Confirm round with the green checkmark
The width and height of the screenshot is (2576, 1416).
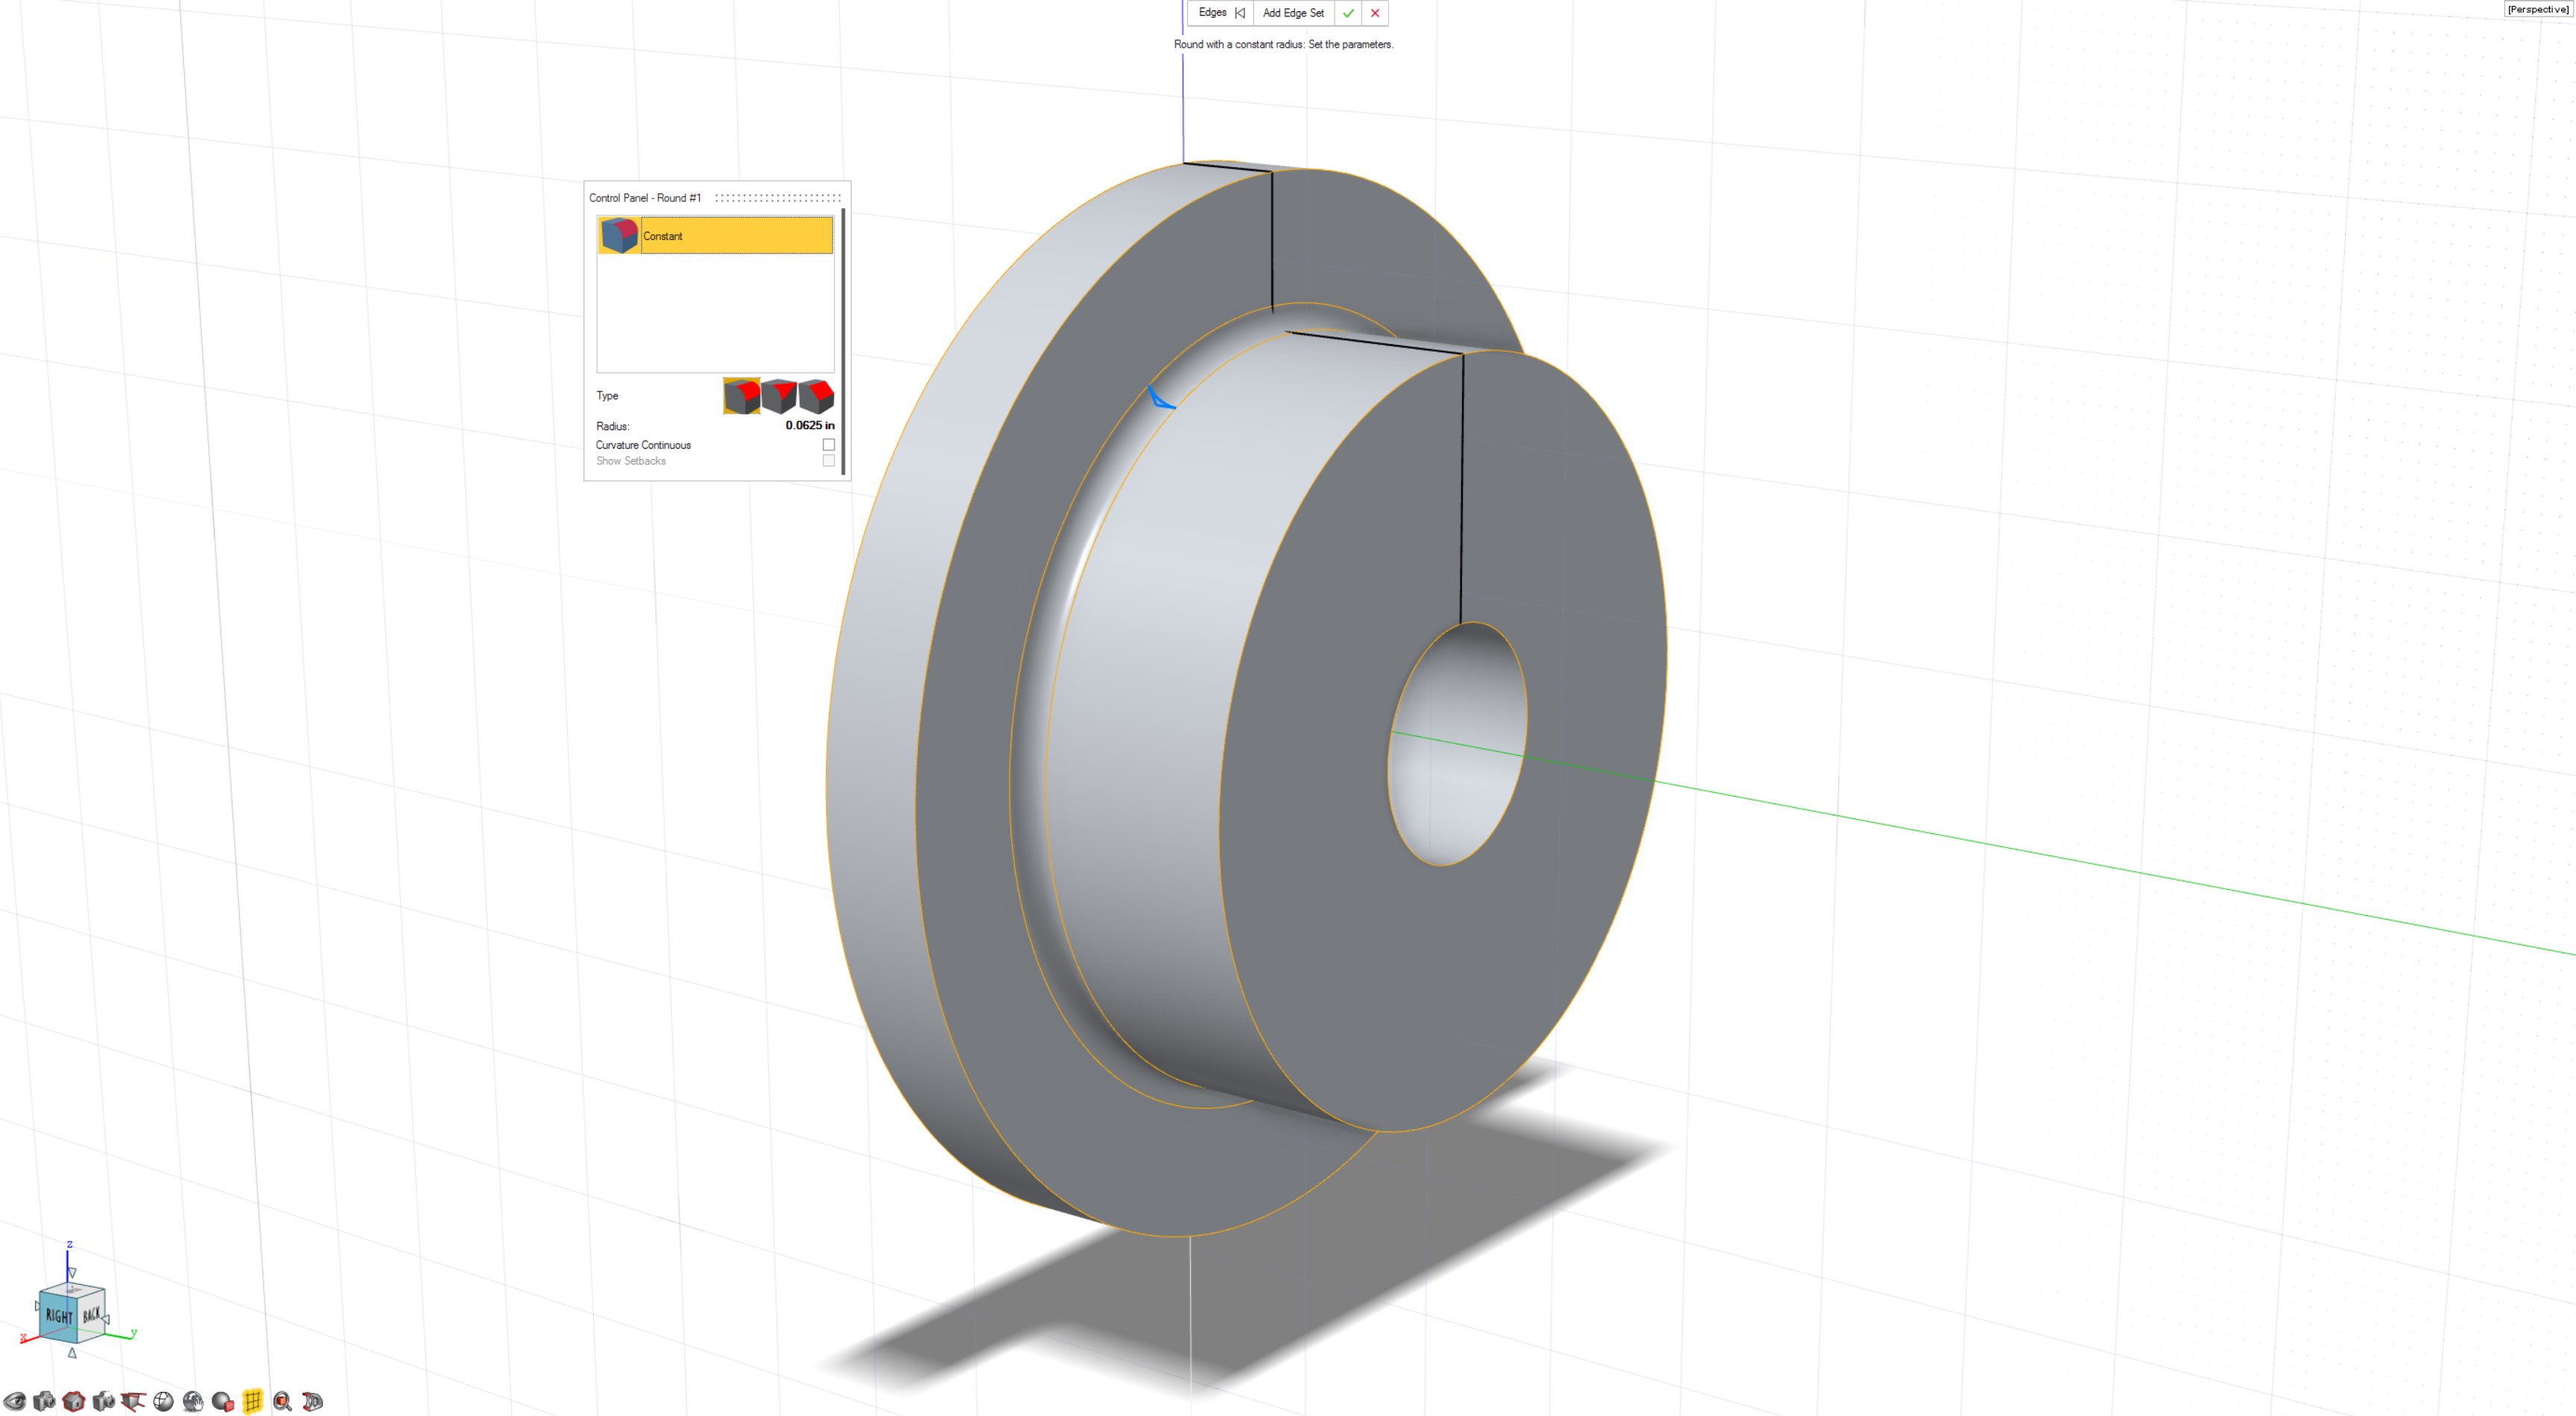pos(1348,13)
